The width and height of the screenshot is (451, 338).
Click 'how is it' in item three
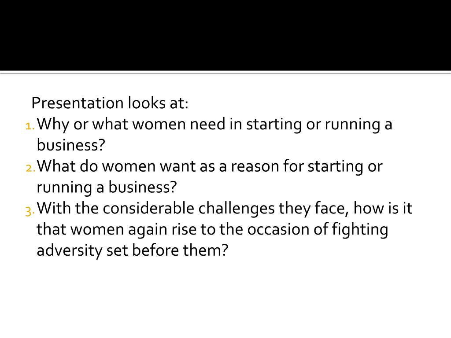pyautogui.click(x=383, y=208)
